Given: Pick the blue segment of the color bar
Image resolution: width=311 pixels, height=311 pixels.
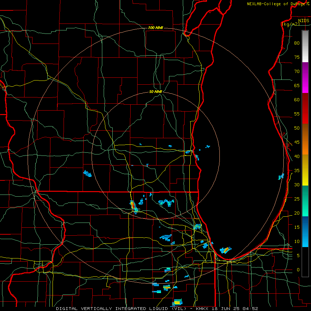Looking at the screenshot, I should click(305, 232).
